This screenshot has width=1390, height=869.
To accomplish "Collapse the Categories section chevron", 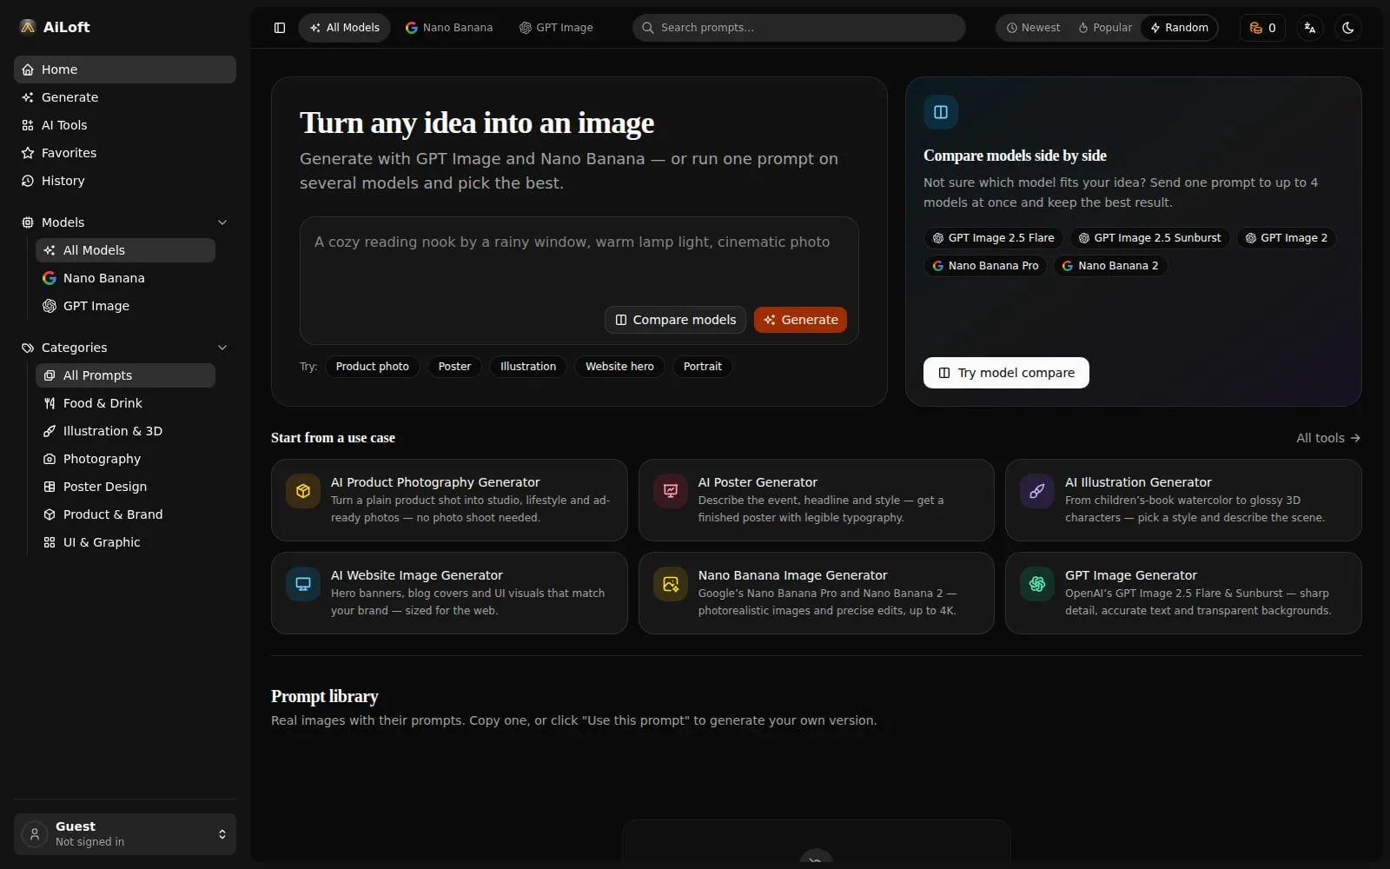I will [x=222, y=348].
